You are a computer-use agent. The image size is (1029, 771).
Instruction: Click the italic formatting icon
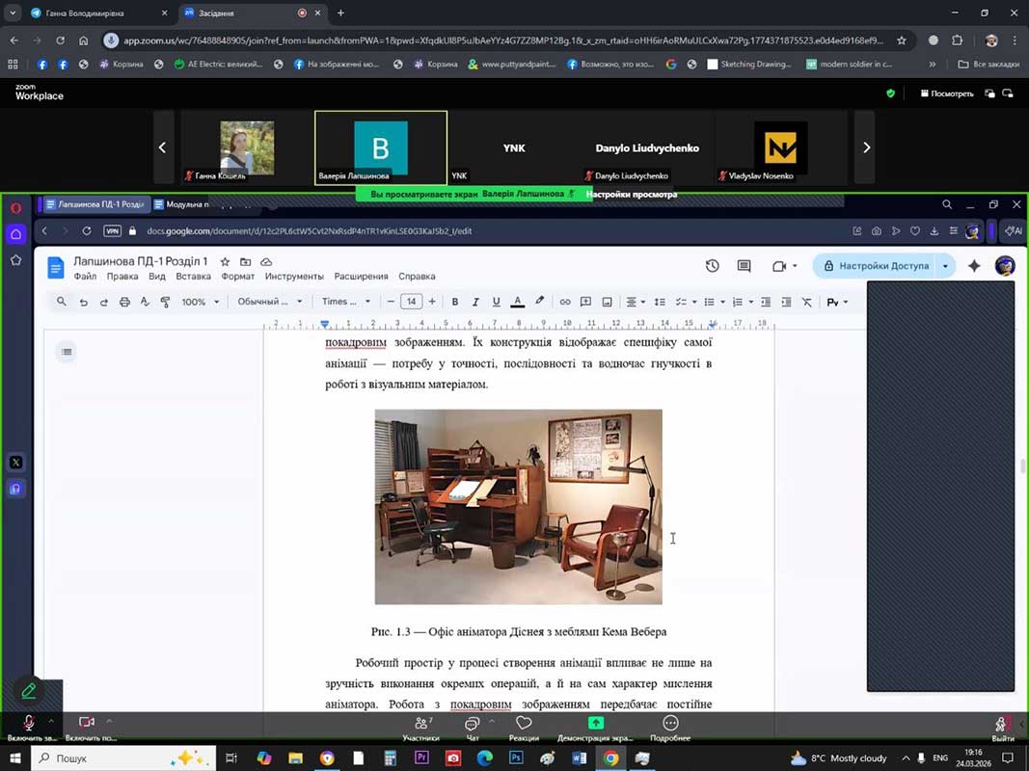point(475,302)
